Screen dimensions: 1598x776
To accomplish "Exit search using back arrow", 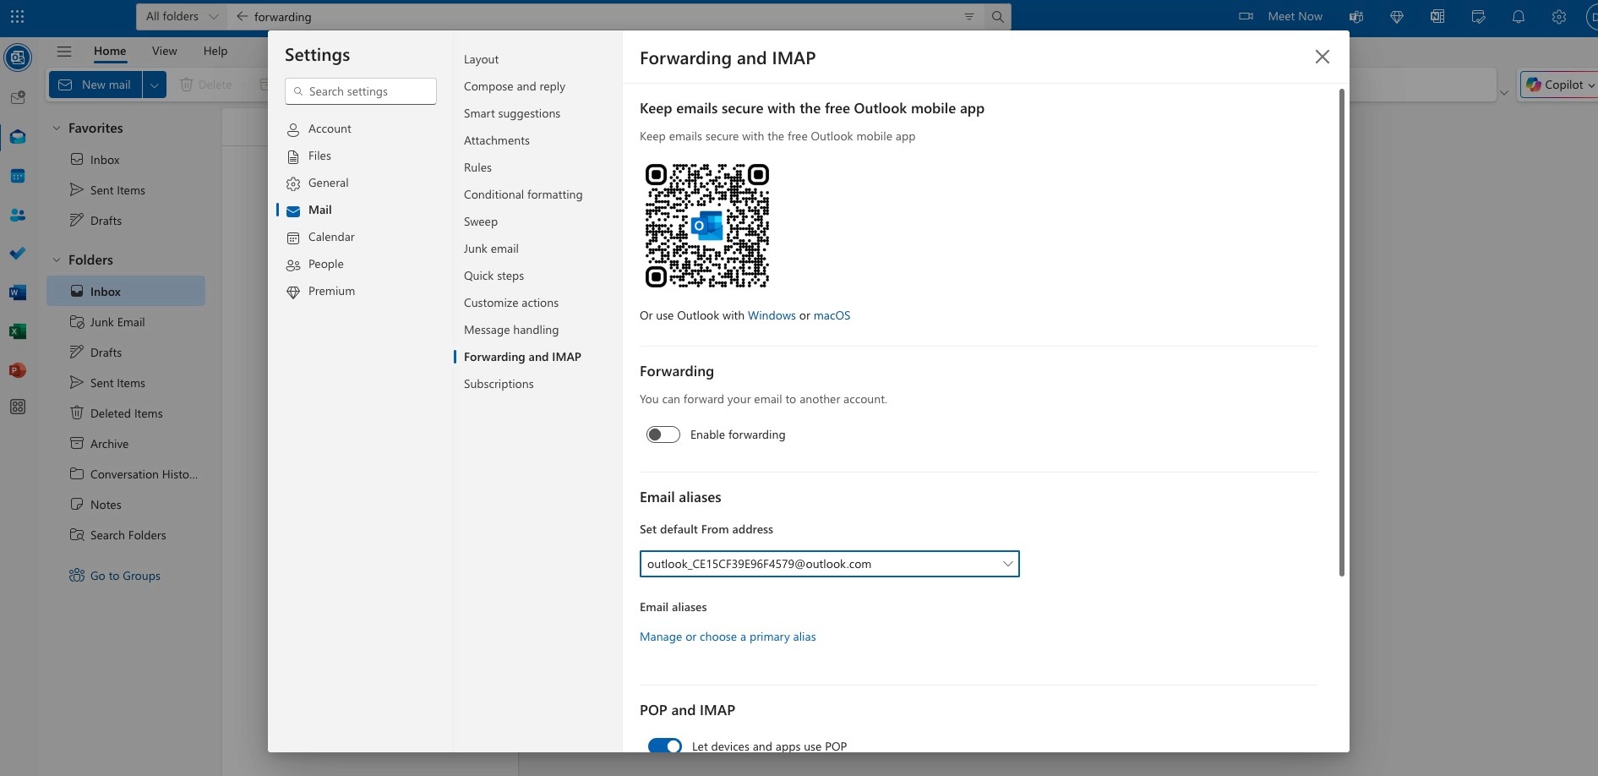I will [242, 16].
